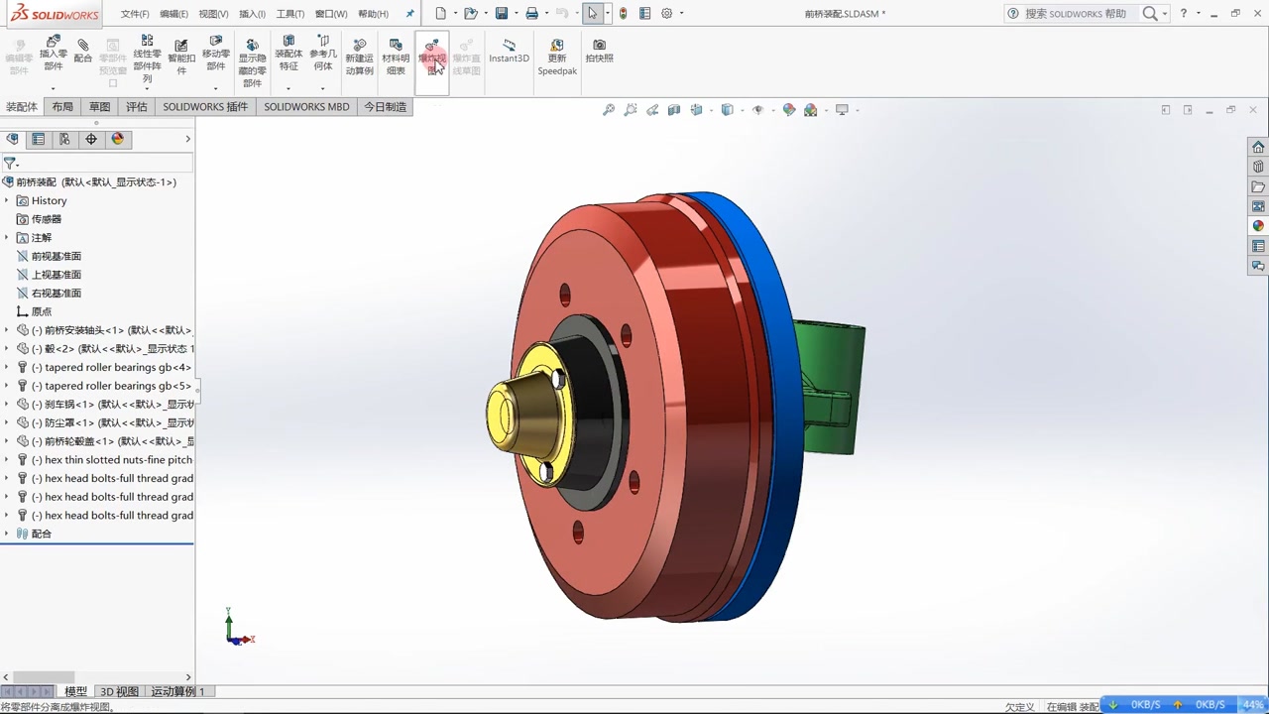Viewport: 1269px width, 714px height.
Task: Open the Custom Properties task pane tab
Action: 1258,246
